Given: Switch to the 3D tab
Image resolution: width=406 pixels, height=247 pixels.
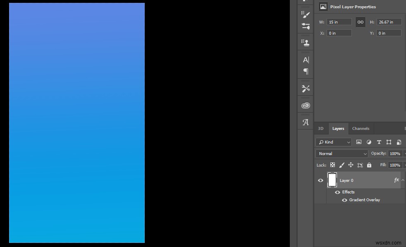Looking at the screenshot, I should coord(320,129).
